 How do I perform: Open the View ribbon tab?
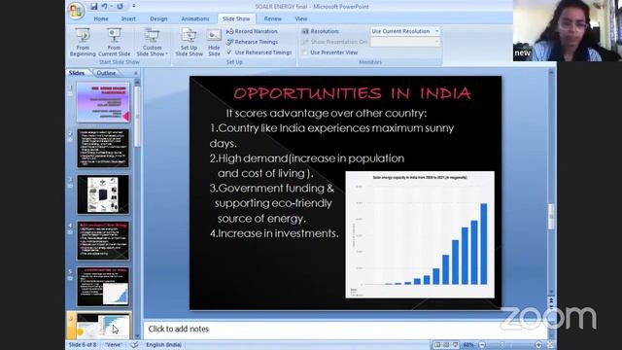pyautogui.click(x=300, y=18)
